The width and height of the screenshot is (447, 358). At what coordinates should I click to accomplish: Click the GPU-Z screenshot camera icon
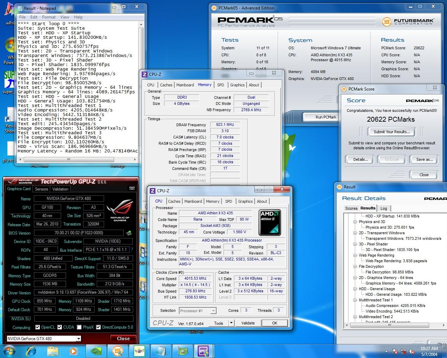[x=132, y=188]
